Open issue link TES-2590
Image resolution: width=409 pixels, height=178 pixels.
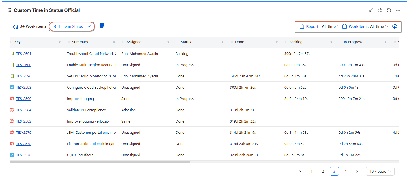coord(24,99)
